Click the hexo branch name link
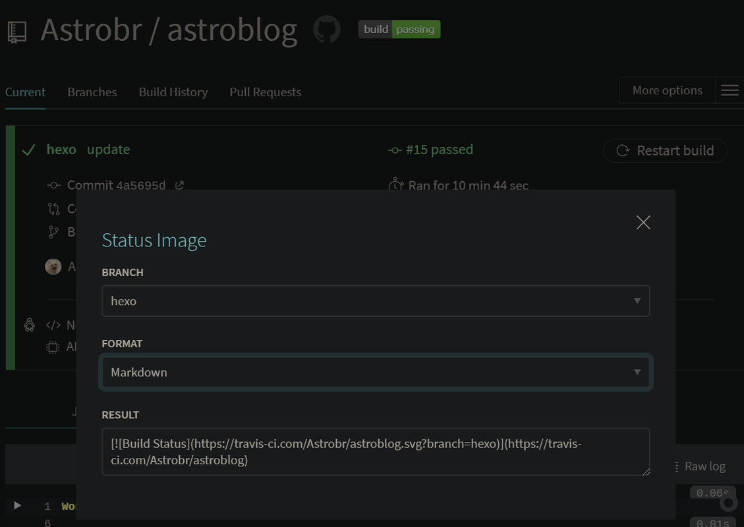 61,150
